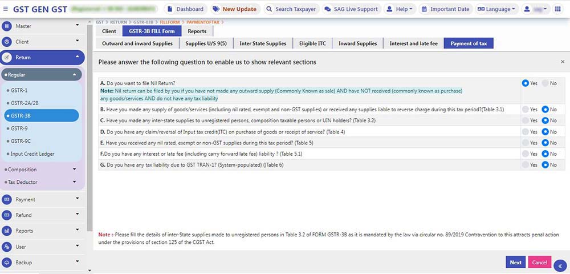This screenshot has width=570, height=274.
Task: Click the collapse panel arrow icon
Action: [x=560, y=265]
